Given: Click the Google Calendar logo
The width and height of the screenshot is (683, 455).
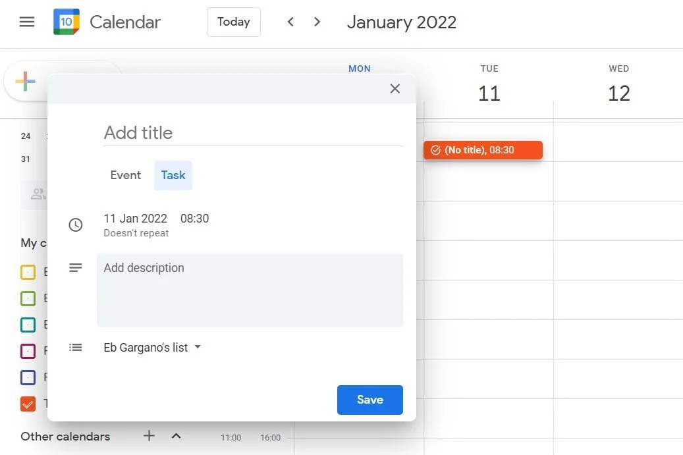Looking at the screenshot, I should click(67, 22).
